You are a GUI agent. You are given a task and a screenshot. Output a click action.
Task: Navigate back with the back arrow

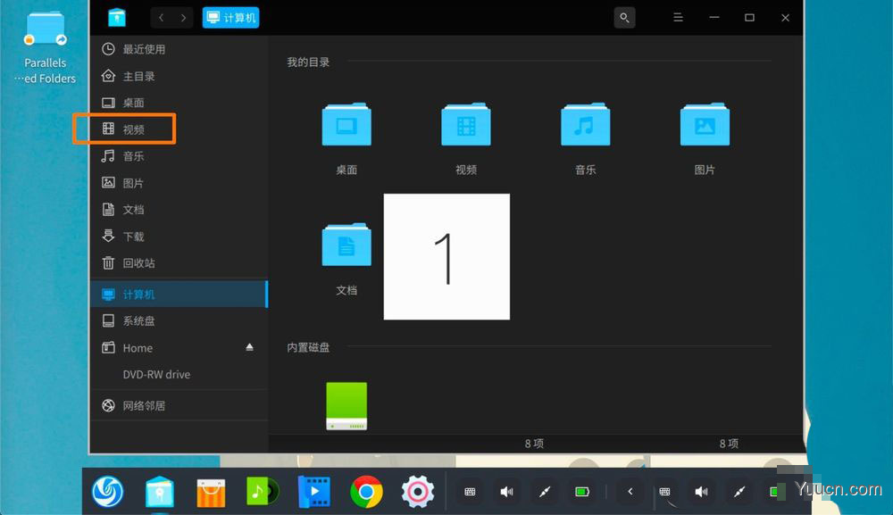click(159, 17)
